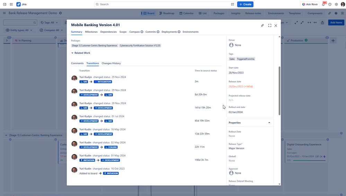346x196 pixels.
Task: Open the help question mark icon
Action: click(330, 4)
